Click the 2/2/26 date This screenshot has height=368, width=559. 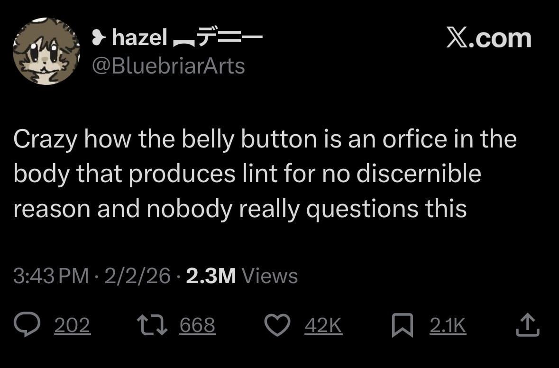[x=137, y=276]
